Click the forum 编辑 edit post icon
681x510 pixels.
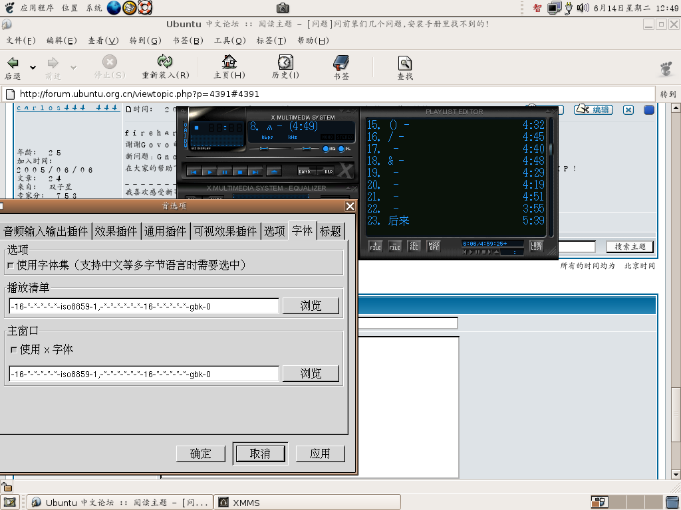pos(593,110)
